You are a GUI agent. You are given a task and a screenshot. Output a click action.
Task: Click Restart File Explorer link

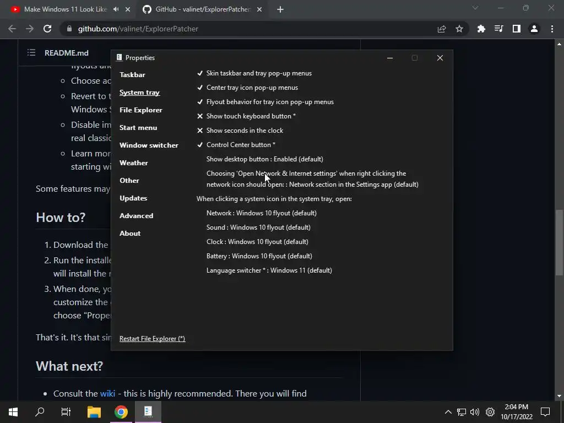click(x=152, y=339)
